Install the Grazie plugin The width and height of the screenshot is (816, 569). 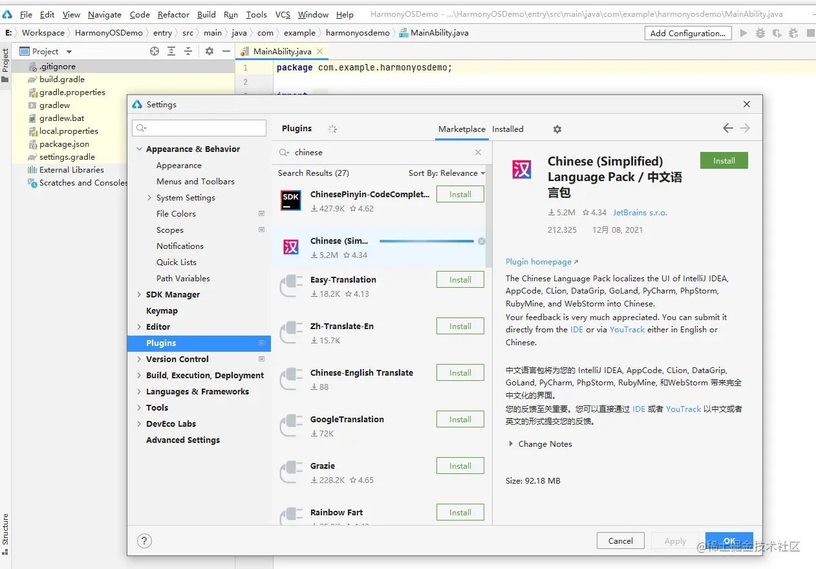(x=460, y=466)
